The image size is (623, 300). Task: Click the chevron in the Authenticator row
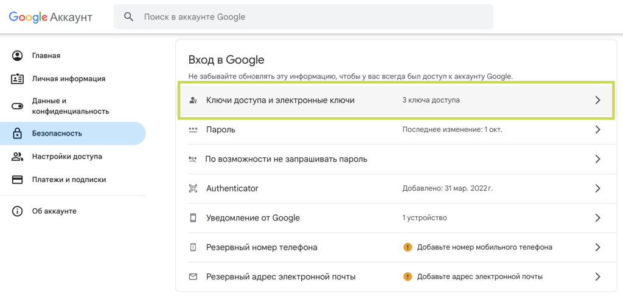click(x=597, y=188)
